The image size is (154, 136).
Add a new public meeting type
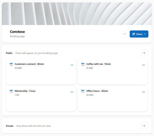(x=144, y=53)
